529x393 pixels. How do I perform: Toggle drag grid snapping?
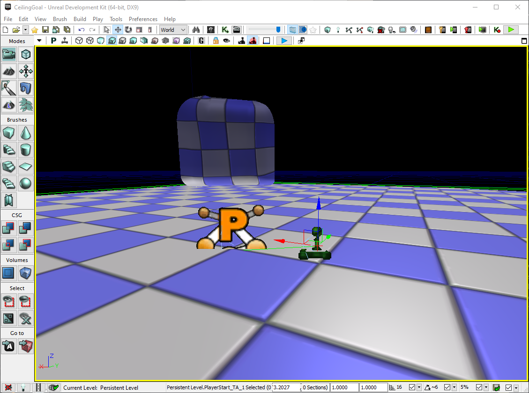coord(411,387)
